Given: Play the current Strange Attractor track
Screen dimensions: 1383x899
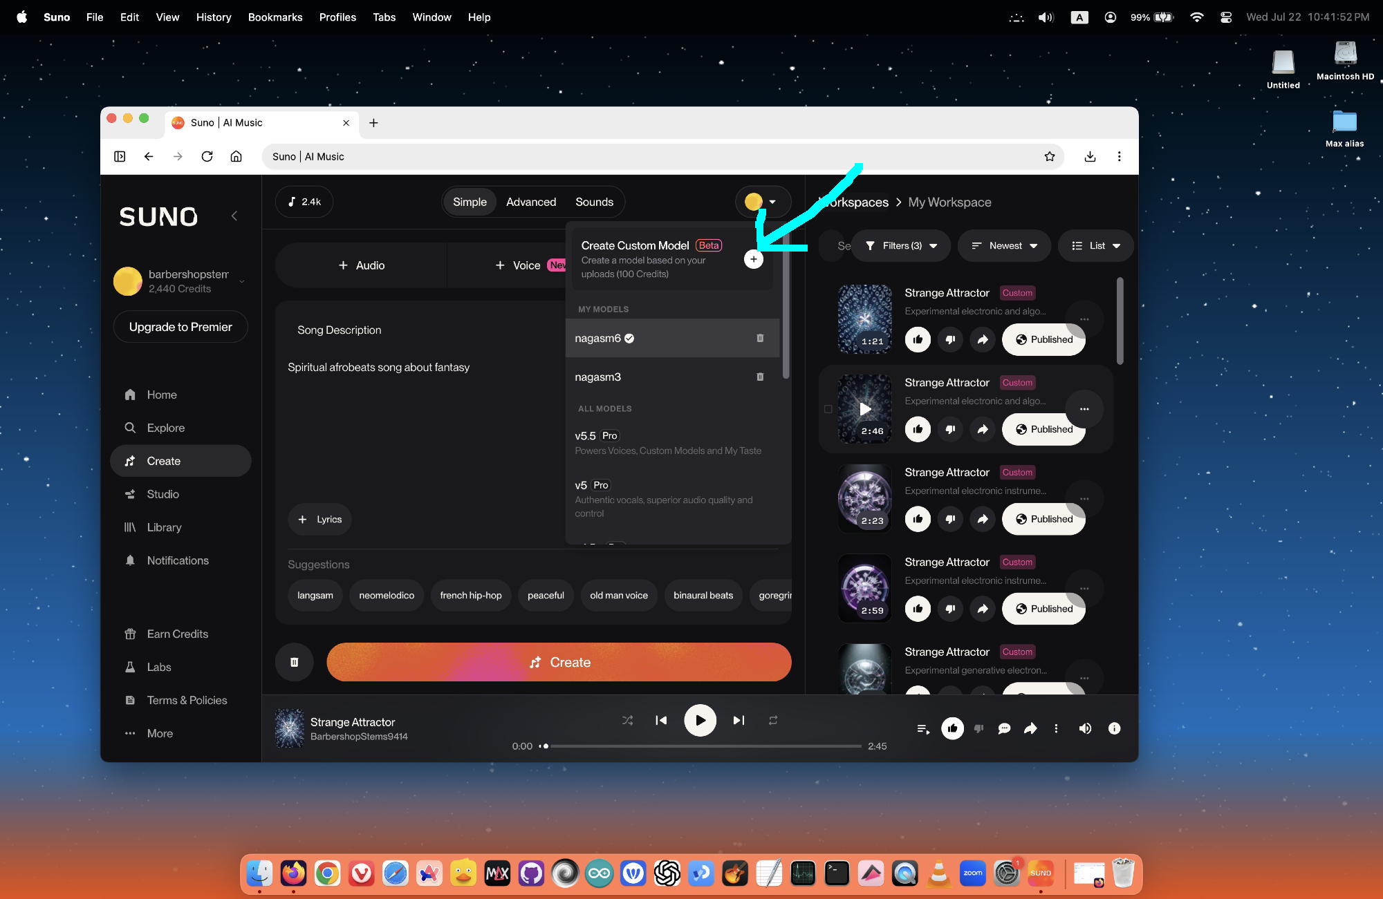Looking at the screenshot, I should tap(700, 720).
